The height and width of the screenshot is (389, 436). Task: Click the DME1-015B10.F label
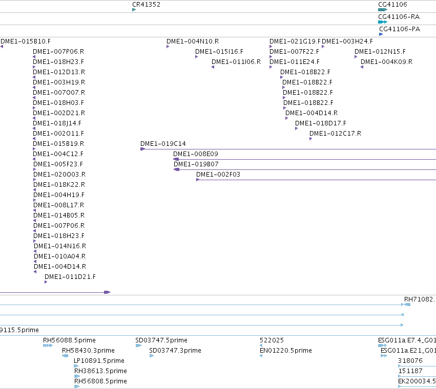point(26,41)
